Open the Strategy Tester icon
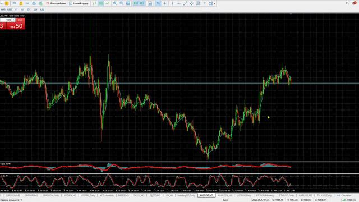Viewport: 359px width, 202px height. (40, 3)
